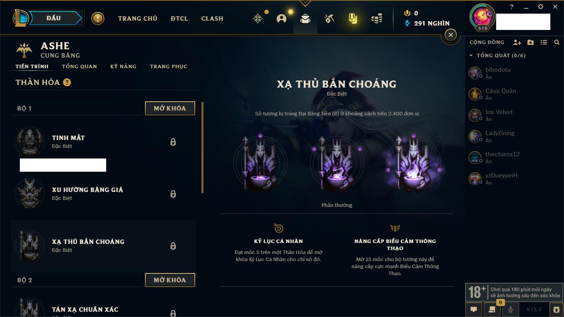The width and height of the screenshot is (564, 317).
Task: Open the Thần Hỏa help question mark
Action: coord(67,82)
